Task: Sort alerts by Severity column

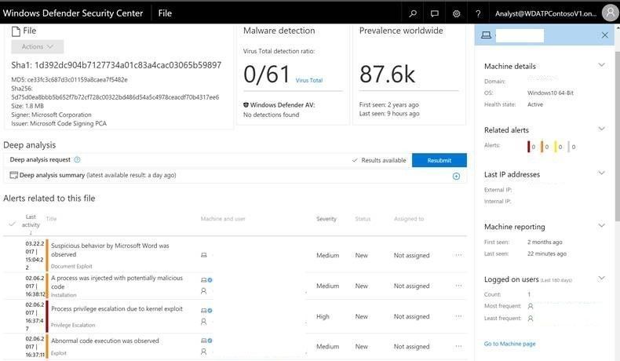Action: [x=326, y=219]
